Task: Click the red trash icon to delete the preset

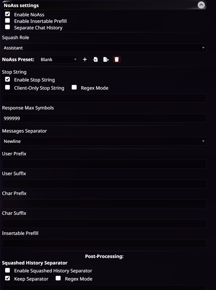Action: tap(117, 59)
